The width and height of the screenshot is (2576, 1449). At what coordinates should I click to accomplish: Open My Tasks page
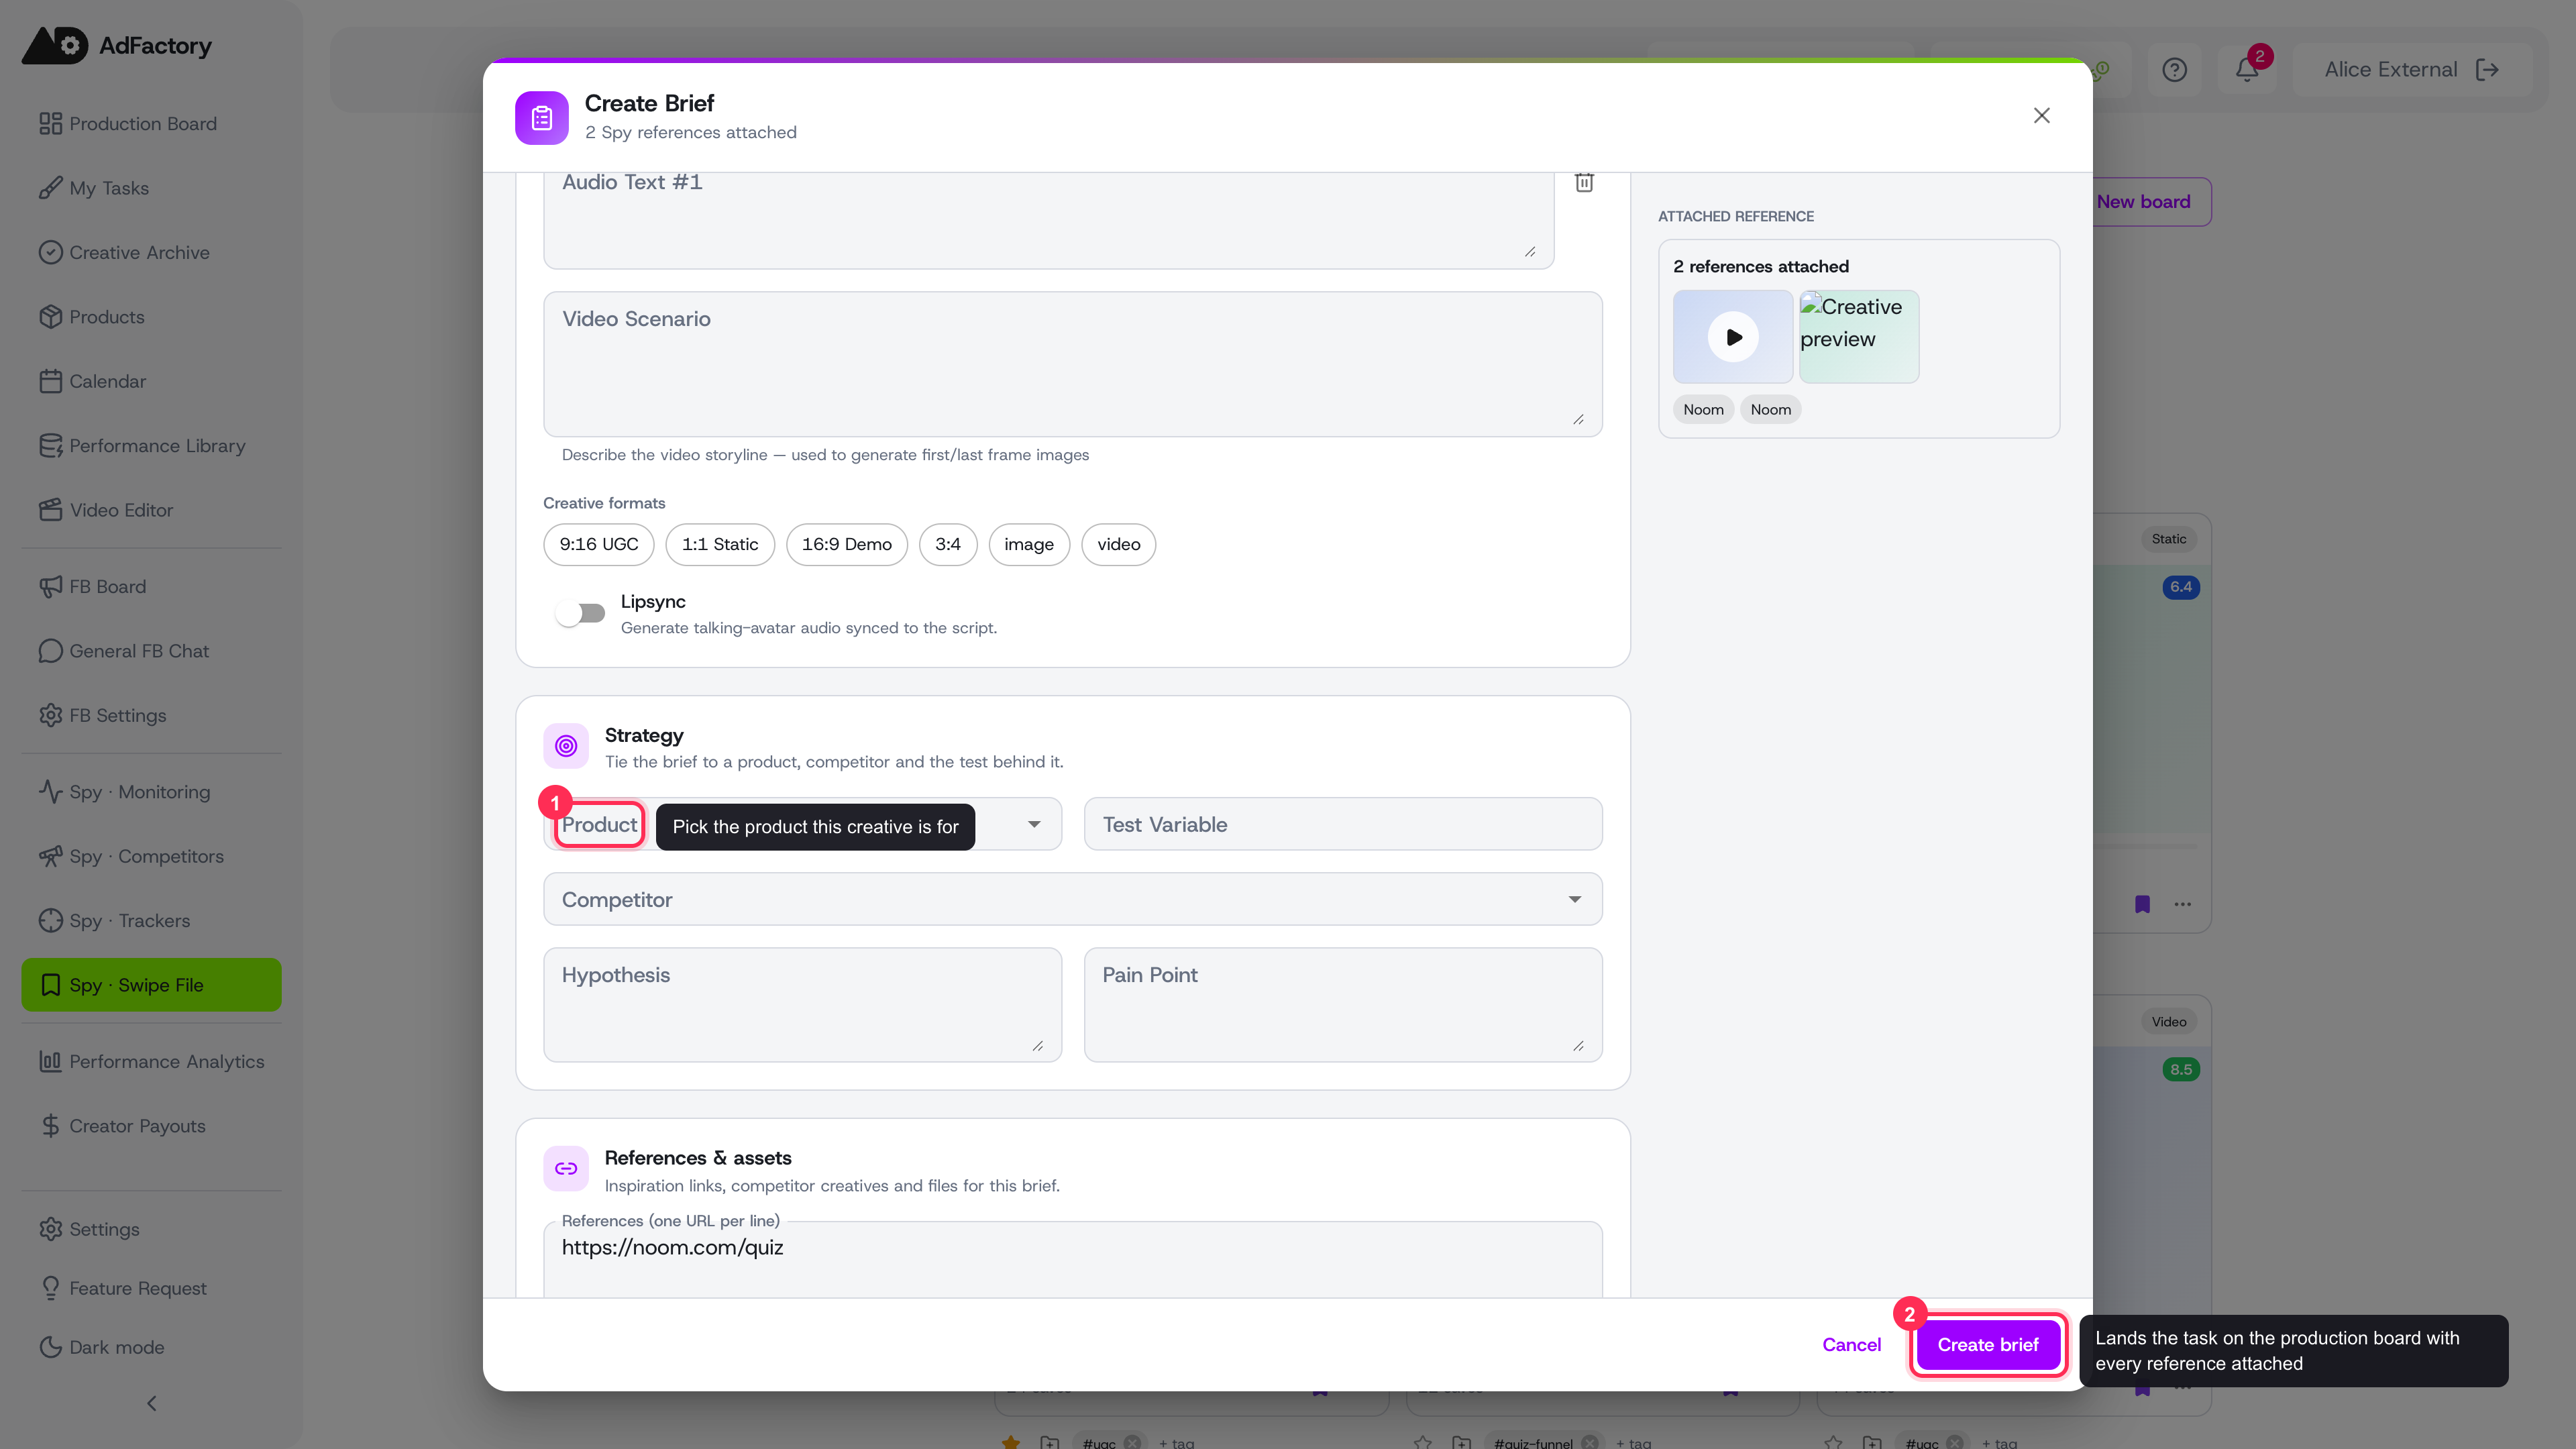point(151,188)
